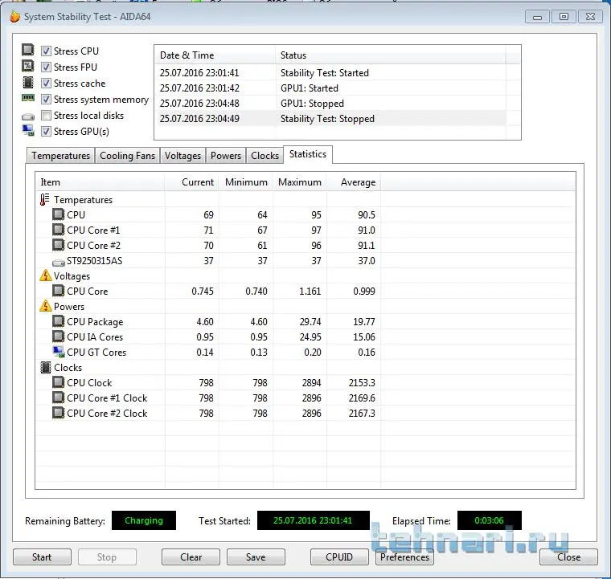Click the thermometer icon of Temperatures group
611x579 pixels.
(x=44, y=200)
